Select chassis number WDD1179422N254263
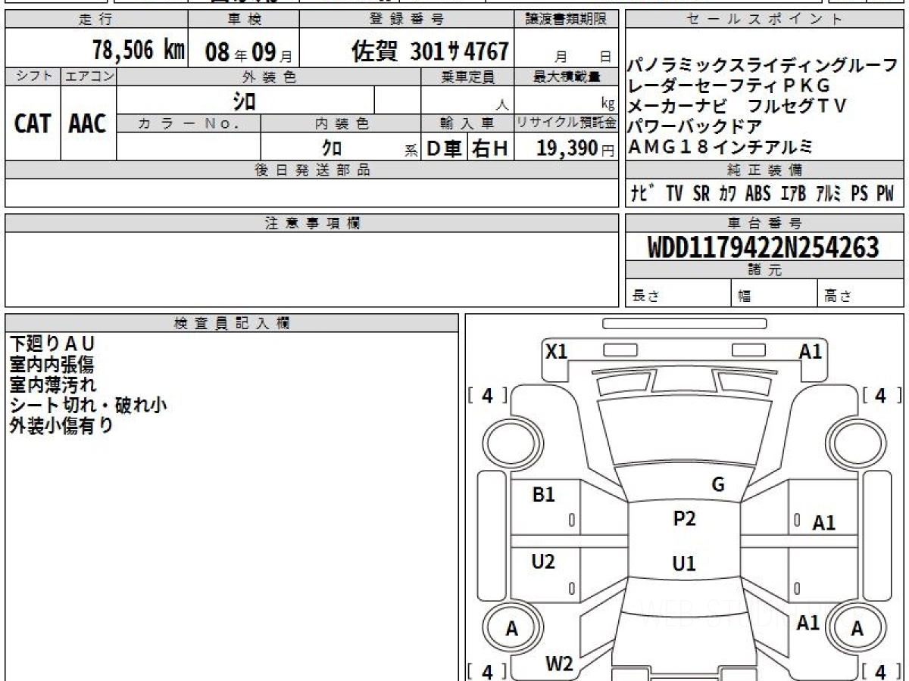Screen dimensions: 909x681 point(764,247)
